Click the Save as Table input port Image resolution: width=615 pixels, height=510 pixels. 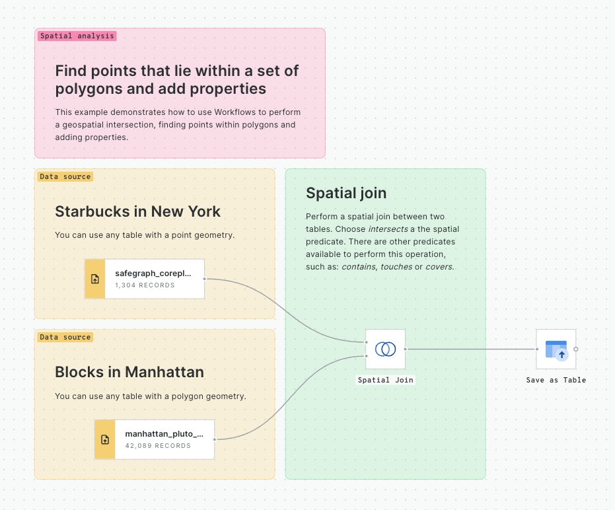[x=536, y=349]
